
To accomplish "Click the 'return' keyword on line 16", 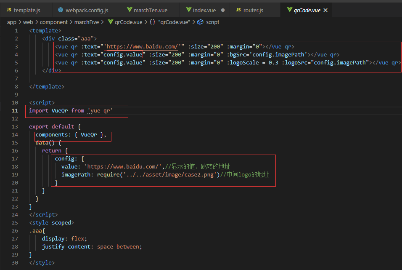I will (52, 150).
